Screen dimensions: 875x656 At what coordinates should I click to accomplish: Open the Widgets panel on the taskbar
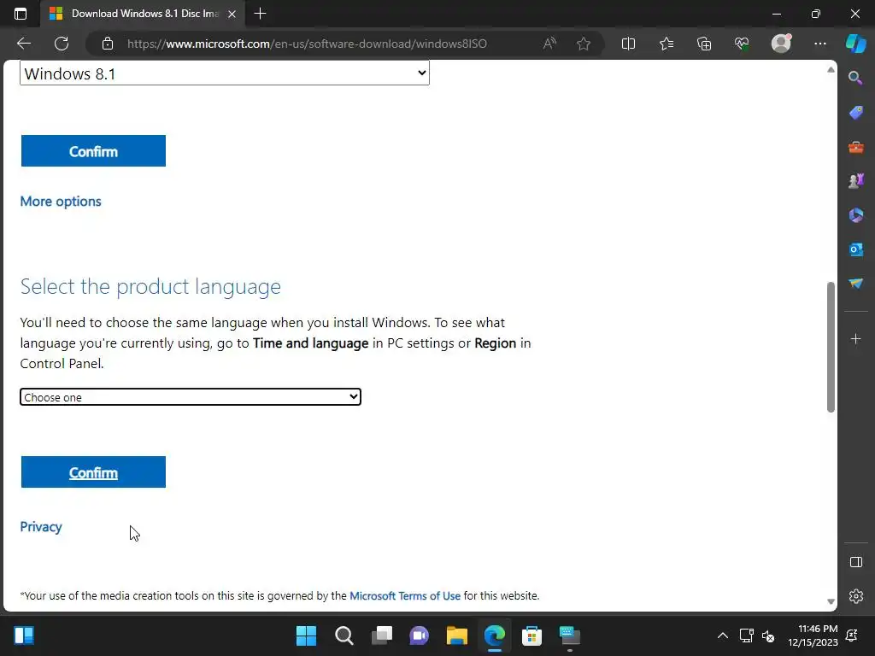click(23, 635)
